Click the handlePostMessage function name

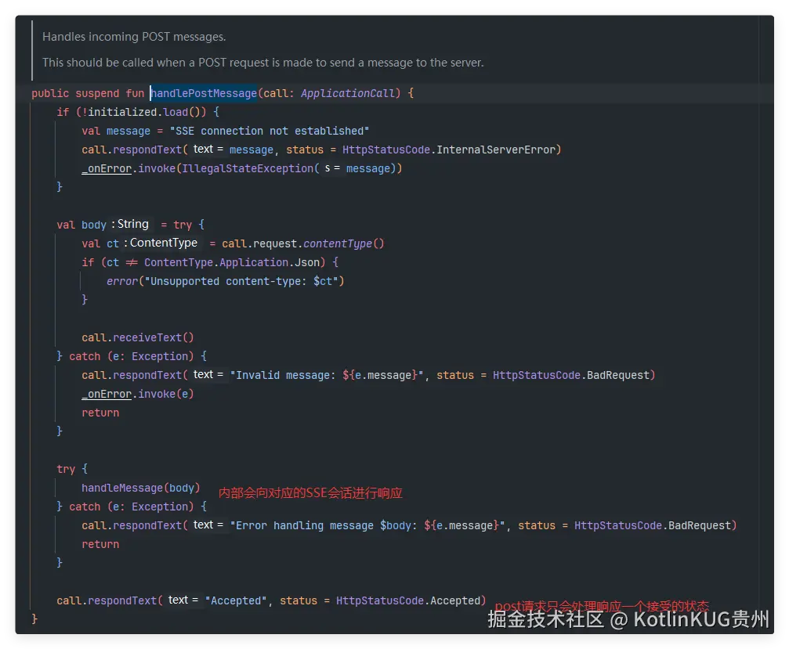coord(203,93)
